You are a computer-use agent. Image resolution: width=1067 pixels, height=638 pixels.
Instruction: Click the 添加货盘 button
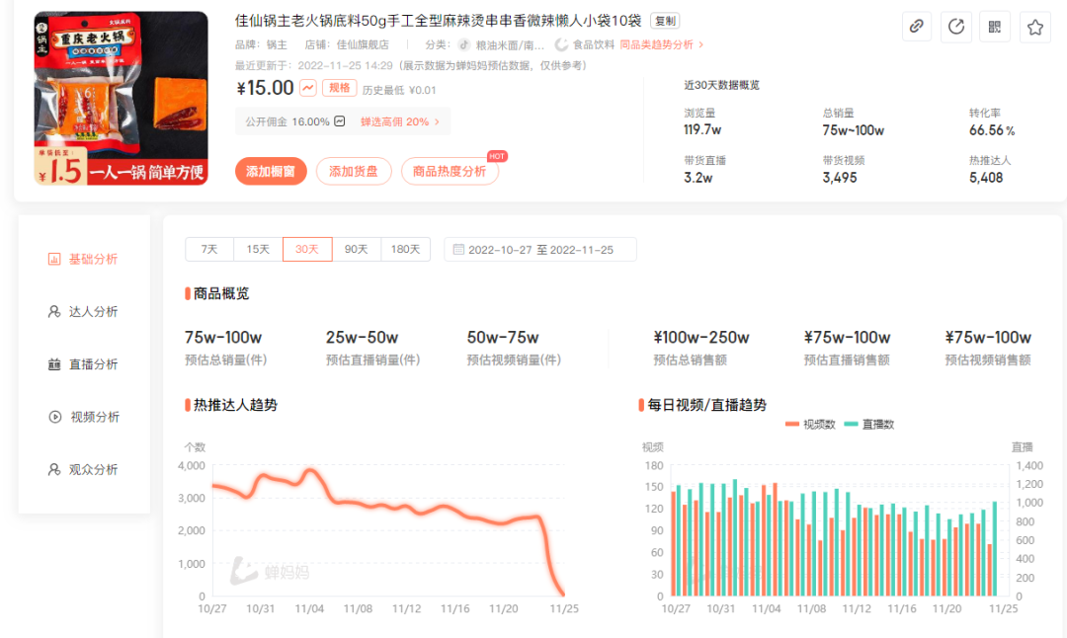[354, 172]
